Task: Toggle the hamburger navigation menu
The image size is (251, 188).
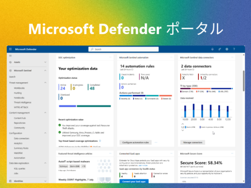Action: [10, 56]
